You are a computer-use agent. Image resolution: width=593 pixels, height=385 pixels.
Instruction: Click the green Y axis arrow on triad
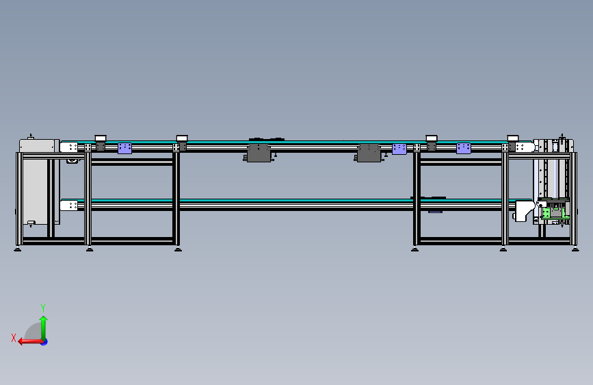point(44,327)
